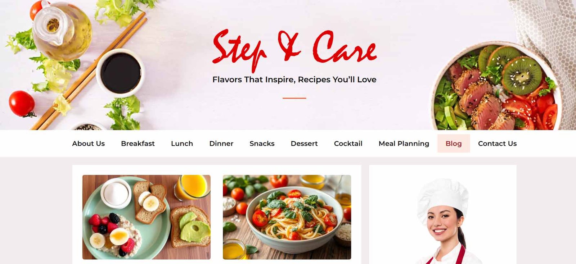Screen dimensions: 576x264
Task: Open the Cocktail menu item
Action: click(x=348, y=144)
